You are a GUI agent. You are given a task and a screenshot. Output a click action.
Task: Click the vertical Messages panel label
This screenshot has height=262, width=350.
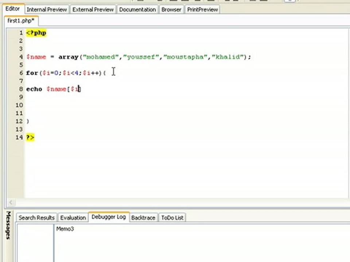tap(8, 225)
